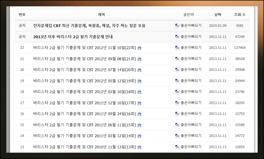Screen dimensions: 264x159
Task: Open the 2010년 11월 13일(13회) exam post
Action: click(84, 147)
